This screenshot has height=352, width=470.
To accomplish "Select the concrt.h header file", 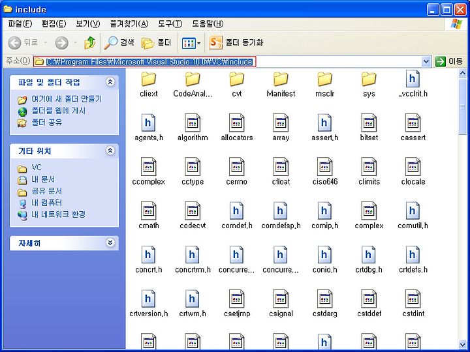I will tap(149, 260).
